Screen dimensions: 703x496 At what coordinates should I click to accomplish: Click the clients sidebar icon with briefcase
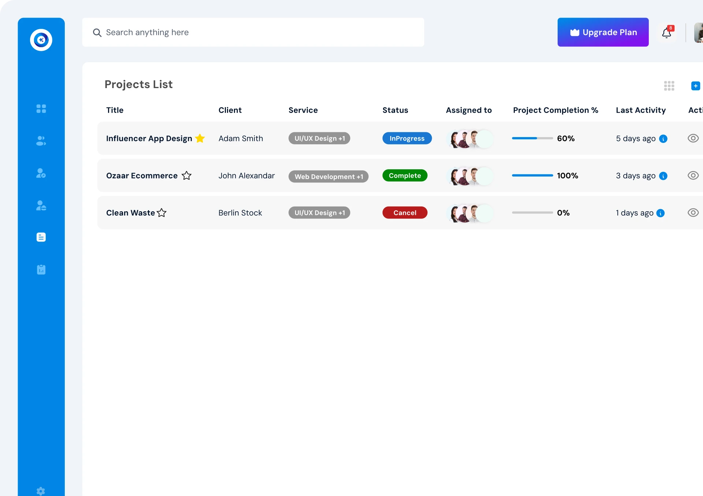[41, 205]
